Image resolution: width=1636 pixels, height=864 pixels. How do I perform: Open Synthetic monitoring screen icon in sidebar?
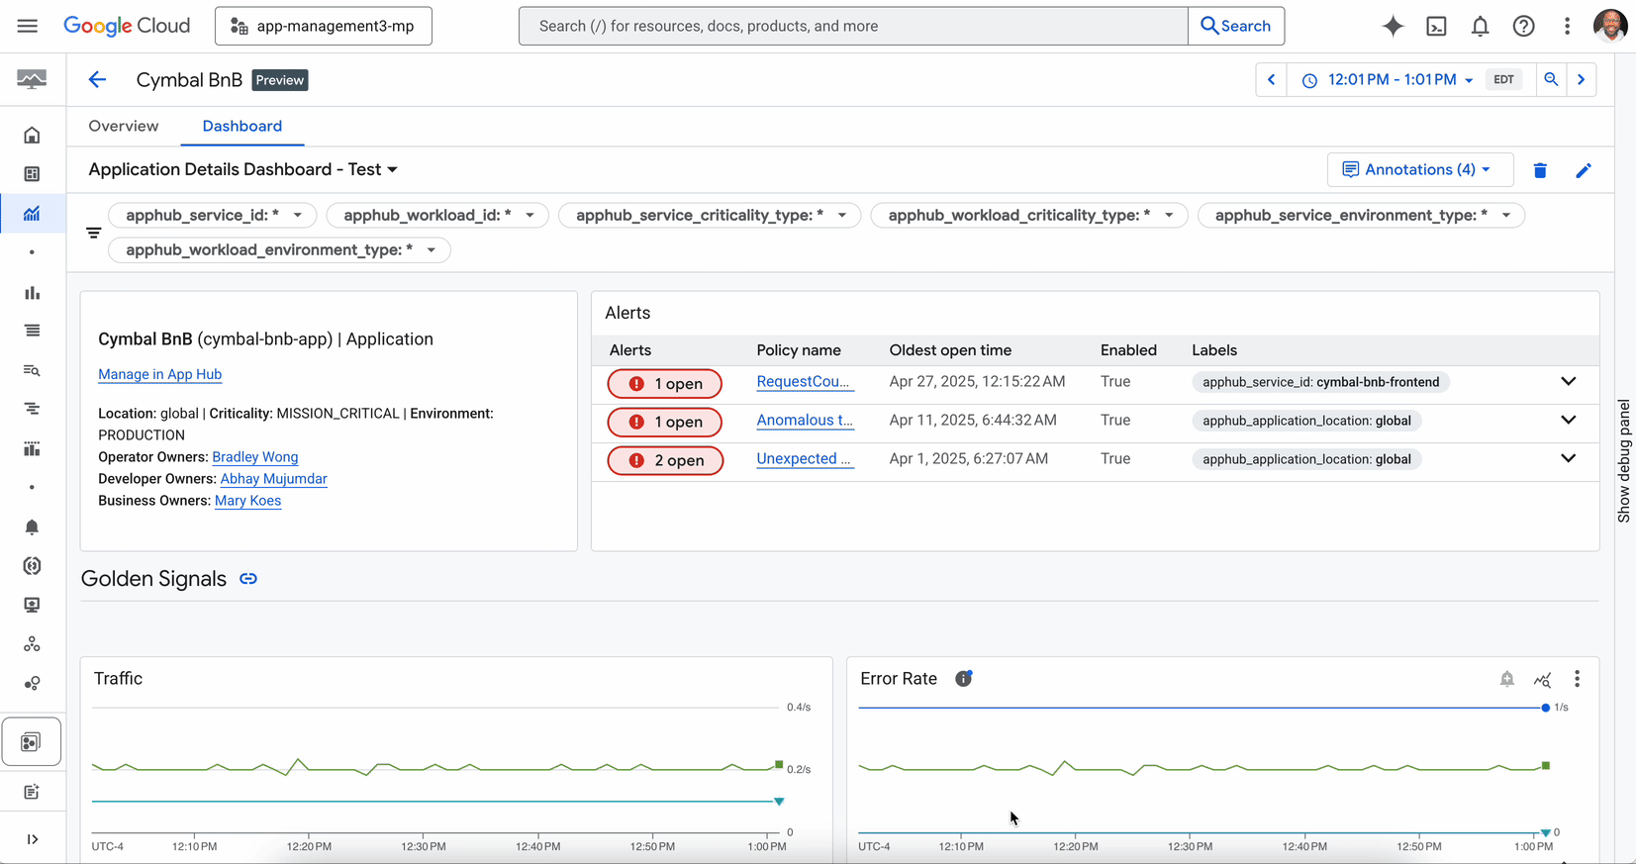coord(32,605)
